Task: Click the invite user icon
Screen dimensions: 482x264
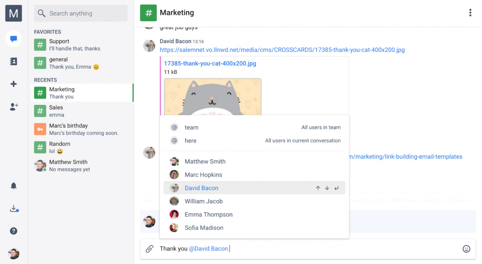Action: 14,107
